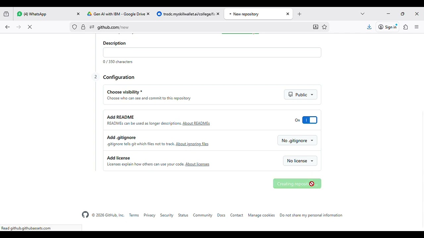Screen dimensions: 424x238
Task: Open the Security footer link
Action: (x=167, y=215)
